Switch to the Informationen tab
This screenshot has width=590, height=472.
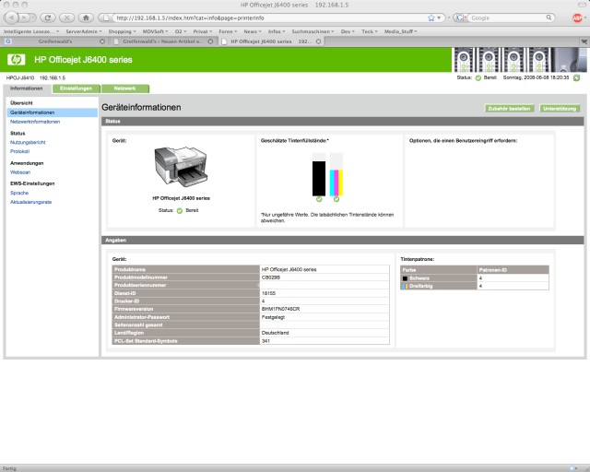[27, 88]
